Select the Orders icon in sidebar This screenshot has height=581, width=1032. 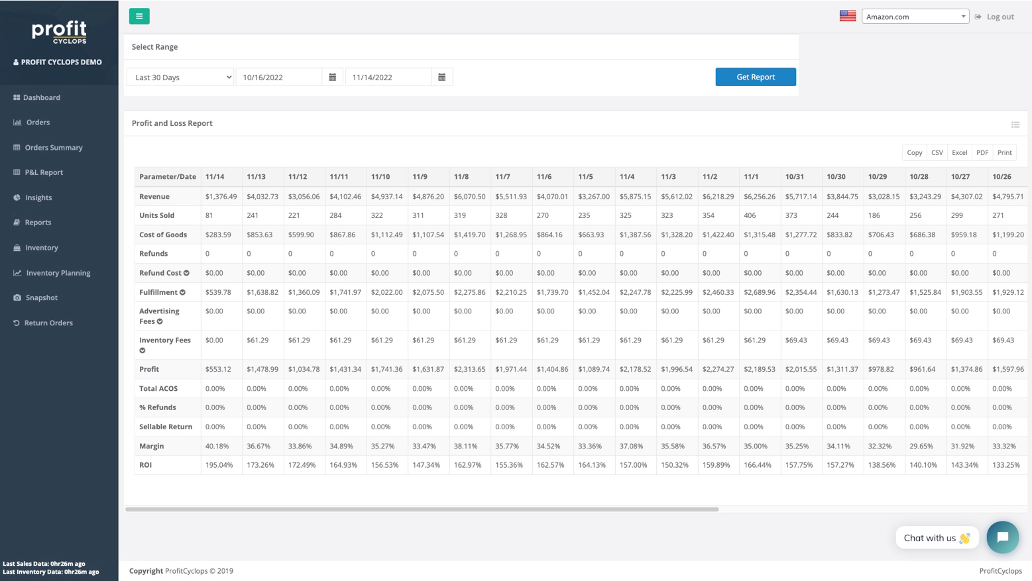pyautogui.click(x=37, y=122)
